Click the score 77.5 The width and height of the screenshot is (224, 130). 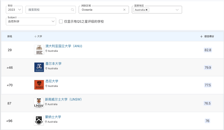point(208,85)
